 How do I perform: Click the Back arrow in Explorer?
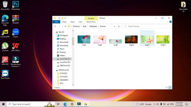click(55, 26)
